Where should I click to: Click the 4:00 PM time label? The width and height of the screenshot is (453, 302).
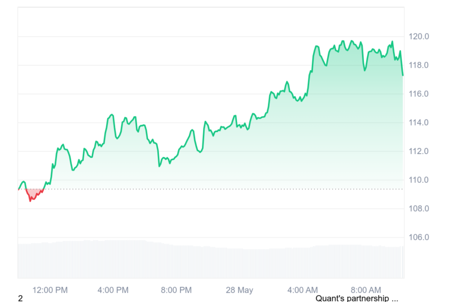pyautogui.click(x=113, y=290)
